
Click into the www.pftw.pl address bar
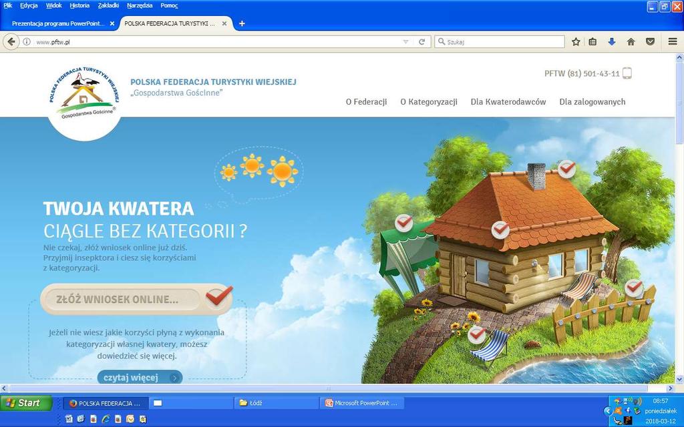click(218, 42)
